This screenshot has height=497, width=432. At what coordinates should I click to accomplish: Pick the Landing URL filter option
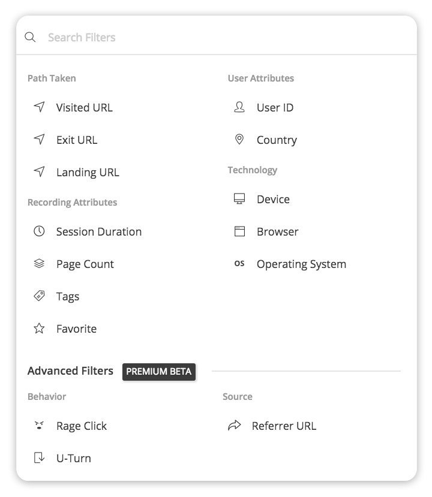pyautogui.click(x=88, y=172)
